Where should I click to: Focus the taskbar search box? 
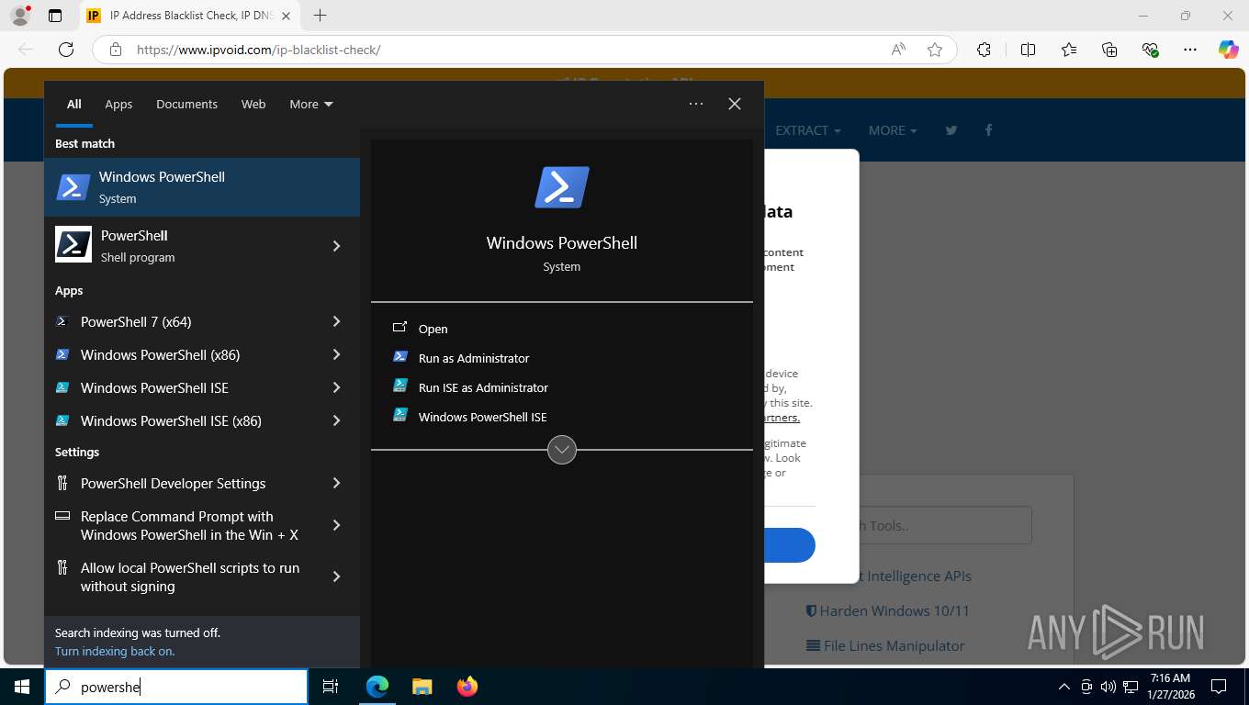[x=176, y=687]
